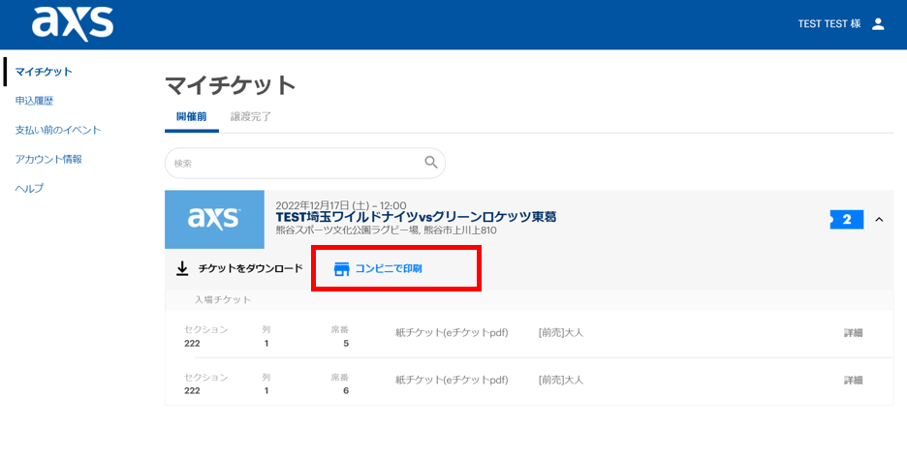Click the AXS event thumbnail image
This screenshot has width=907, height=460.
pyautogui.click(x=214, y=219)
